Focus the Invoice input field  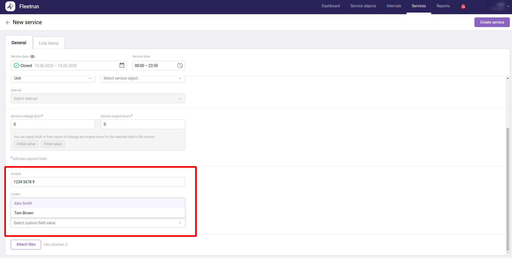[98, 182]
